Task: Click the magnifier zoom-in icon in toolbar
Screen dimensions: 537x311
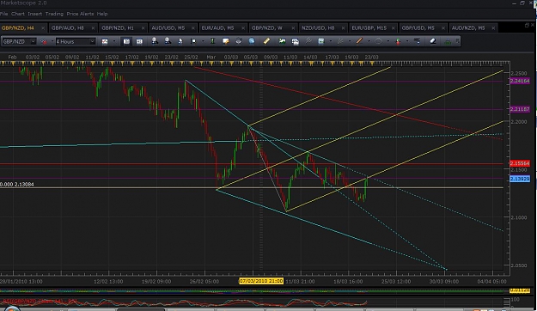Action: pos(155,41)
